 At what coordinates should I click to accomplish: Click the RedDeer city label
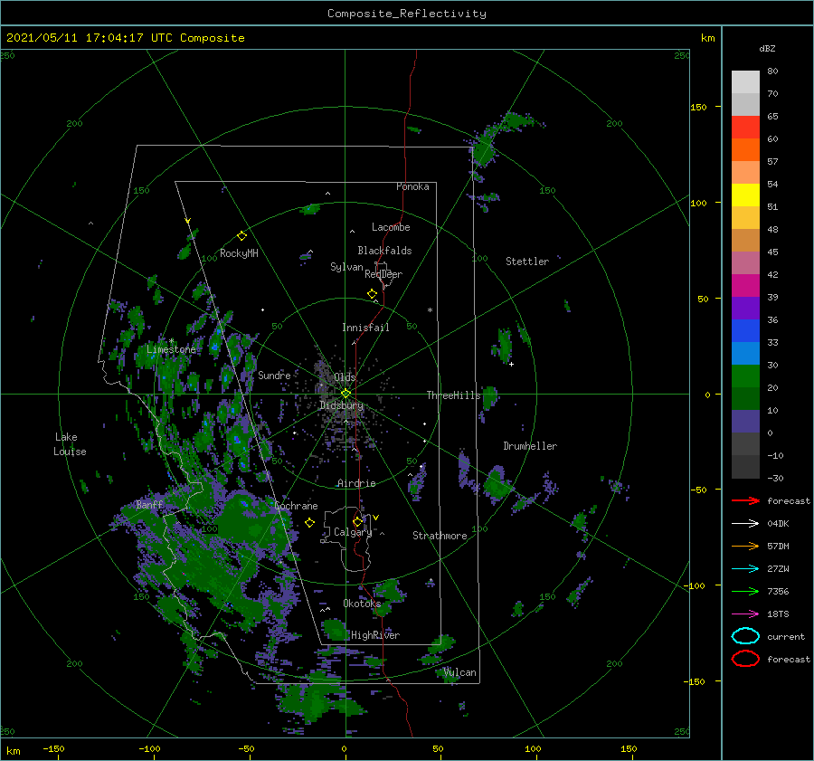383,274
